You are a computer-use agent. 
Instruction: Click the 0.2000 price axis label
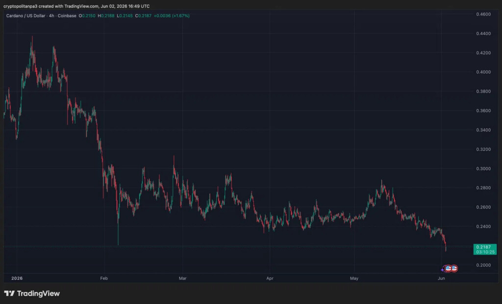click(x=483, y=265)
